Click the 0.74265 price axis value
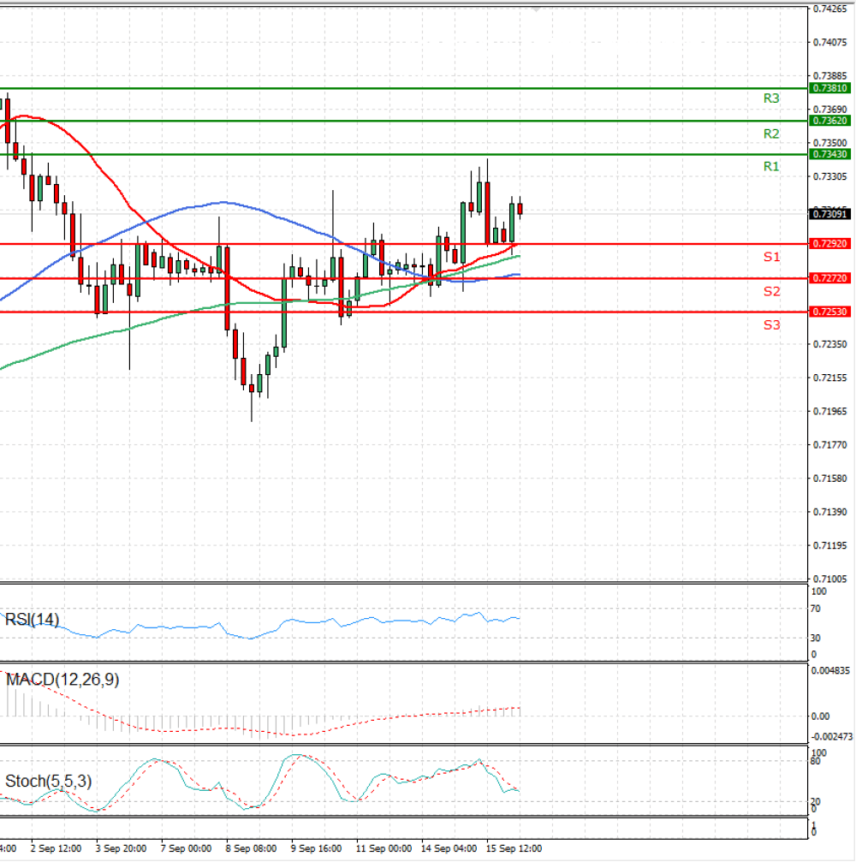The height and width of the screenshot is (862, 856). [829, 9]
